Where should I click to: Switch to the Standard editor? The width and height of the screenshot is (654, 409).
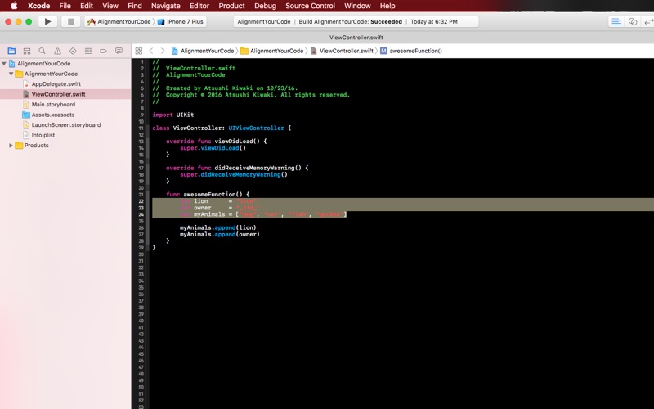[616, 22]
